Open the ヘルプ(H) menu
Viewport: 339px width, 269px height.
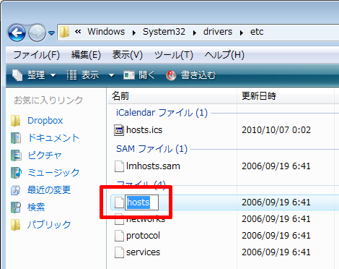coord(224,55)
